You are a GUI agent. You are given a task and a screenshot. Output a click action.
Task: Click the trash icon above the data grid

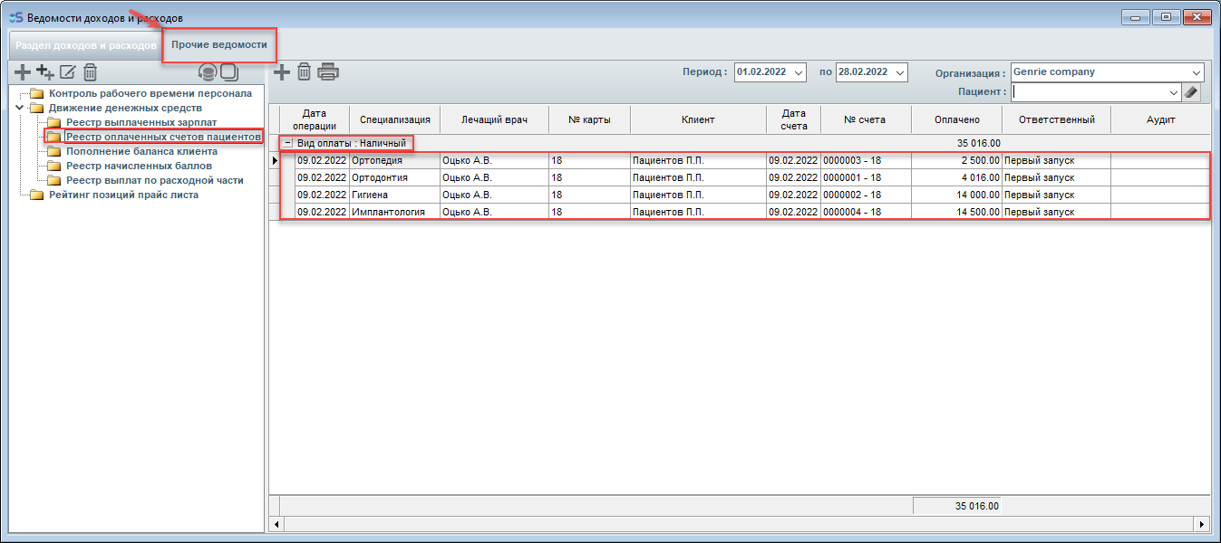[305, 72]
